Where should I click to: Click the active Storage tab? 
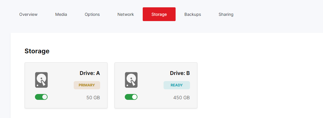159,14
